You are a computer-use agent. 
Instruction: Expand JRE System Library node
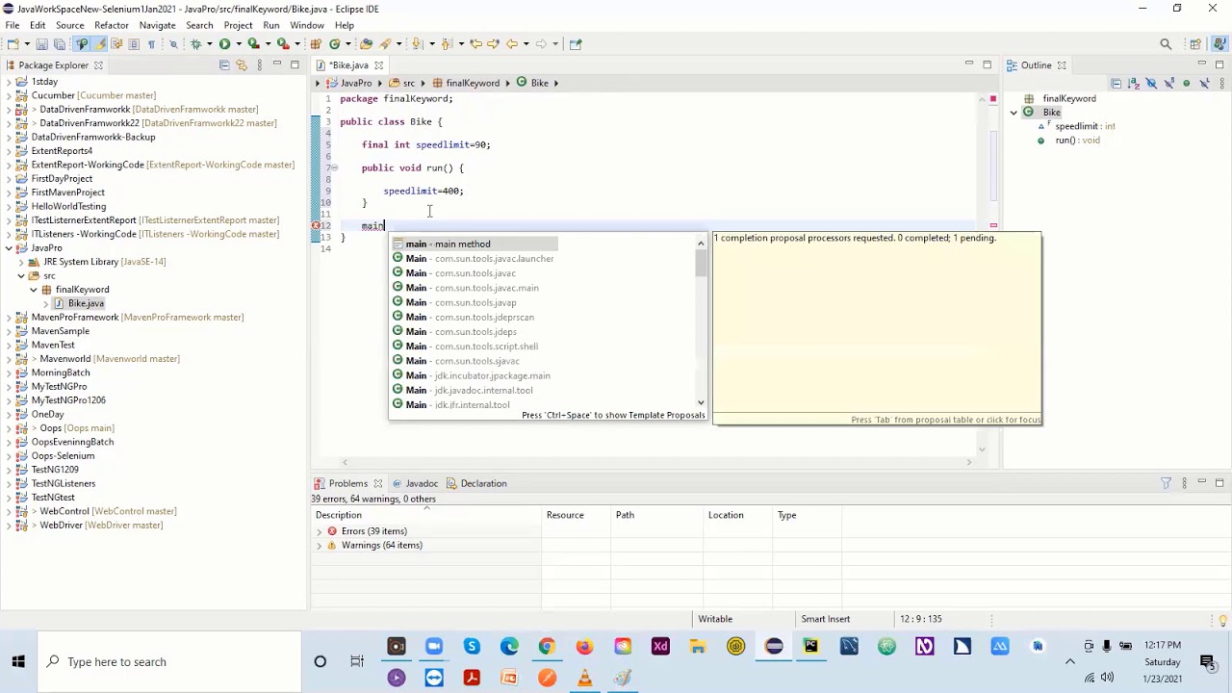[21, 262]
